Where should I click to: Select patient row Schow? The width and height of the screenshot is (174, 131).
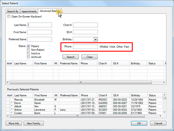(x=84, y=110)
